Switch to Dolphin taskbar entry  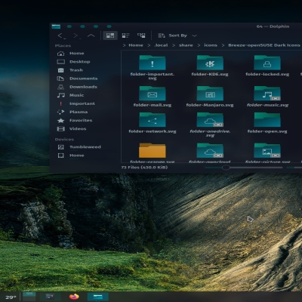[98, 297]
